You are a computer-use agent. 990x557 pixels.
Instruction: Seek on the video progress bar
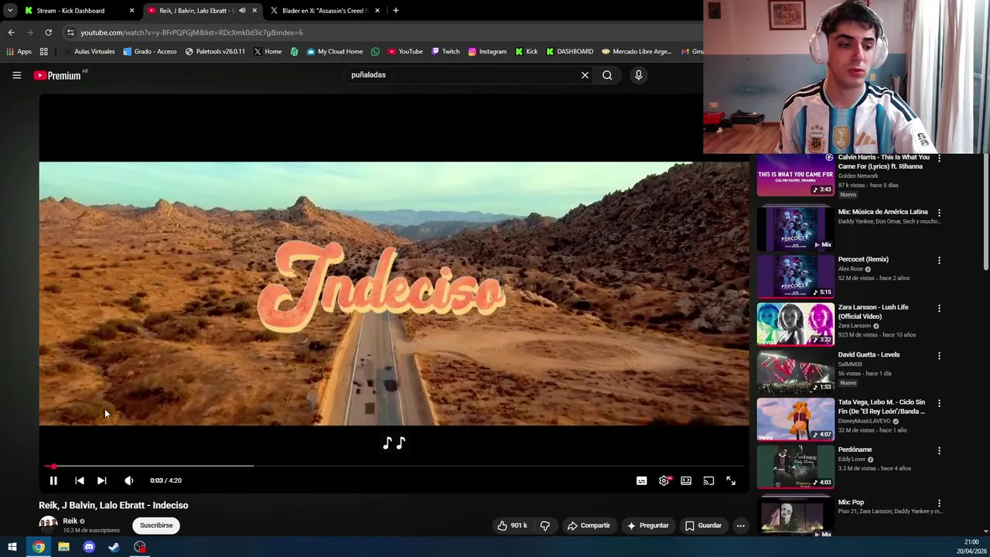point(394,466)
